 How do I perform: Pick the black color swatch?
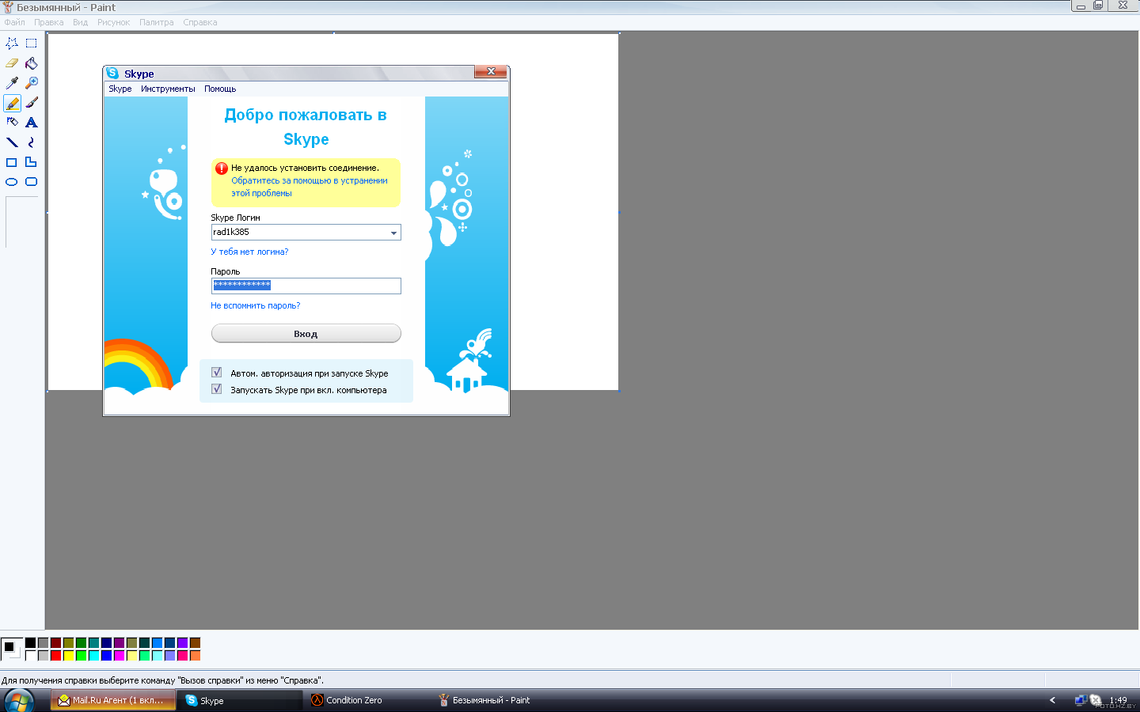pyautogui.click(x=30, y=643)
